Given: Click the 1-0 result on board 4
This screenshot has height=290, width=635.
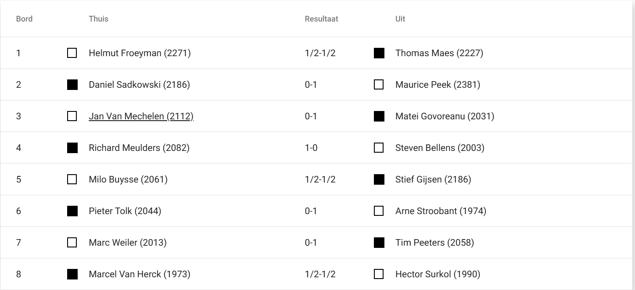Looking at the screenshot, I should [311, 148].
